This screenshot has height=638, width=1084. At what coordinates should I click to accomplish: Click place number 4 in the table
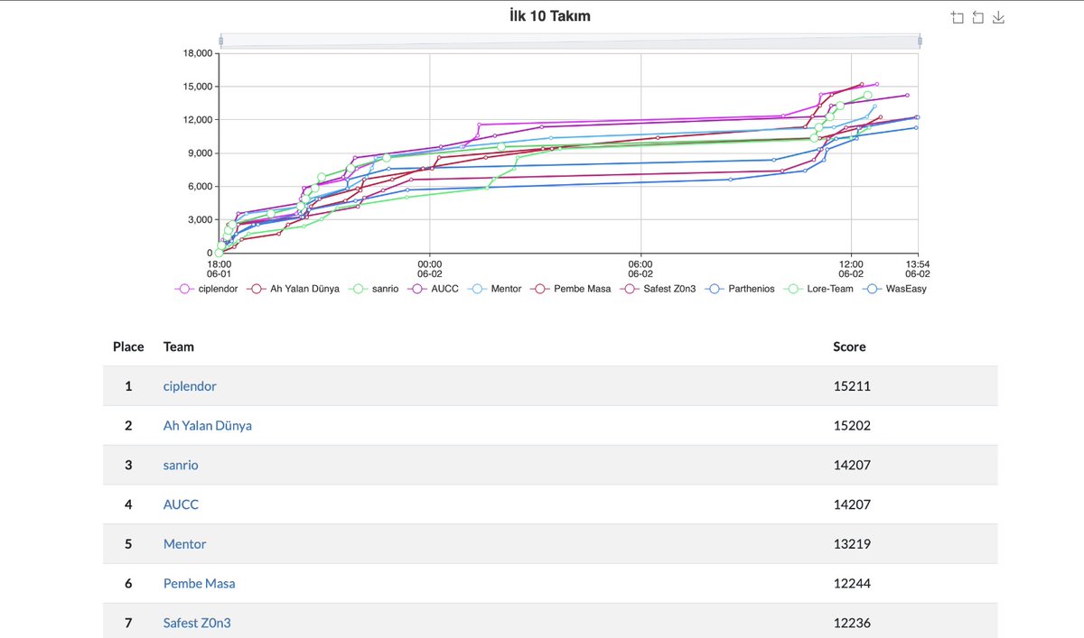point(128,504)
